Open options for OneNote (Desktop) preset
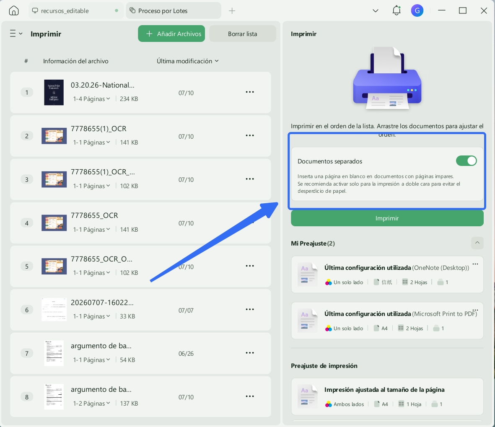 point(475,264)
